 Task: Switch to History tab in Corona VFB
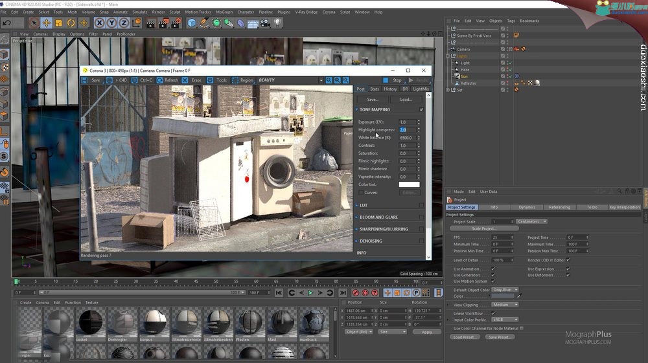click(x=390, y=89)
